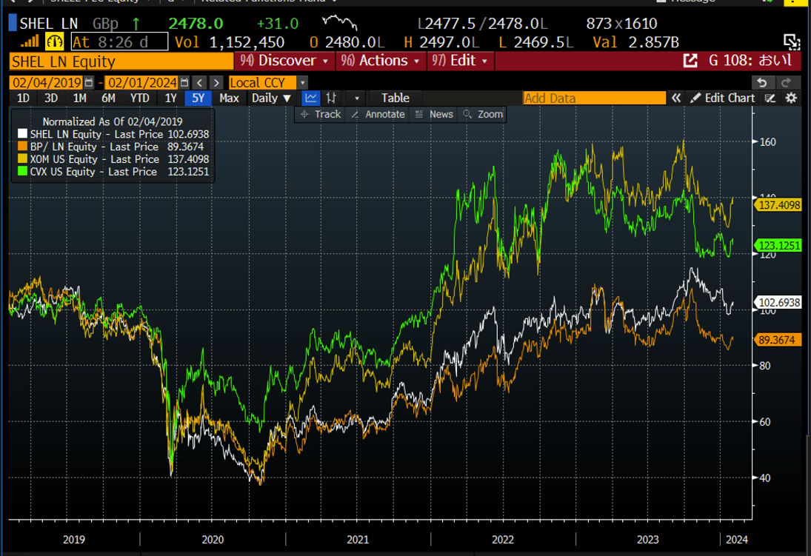Activate the Zoom magnifier tool
The width and height of the screenshot is (811, 556).
coord(483,114)
